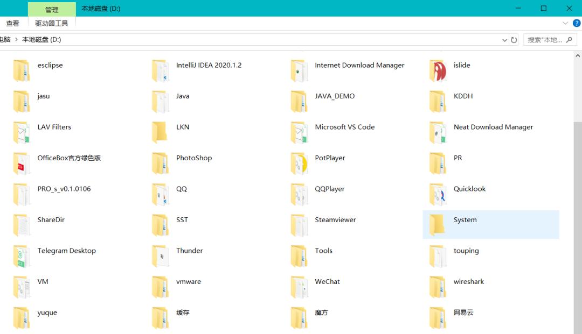Select the wireshark folder

click(468, 281)
